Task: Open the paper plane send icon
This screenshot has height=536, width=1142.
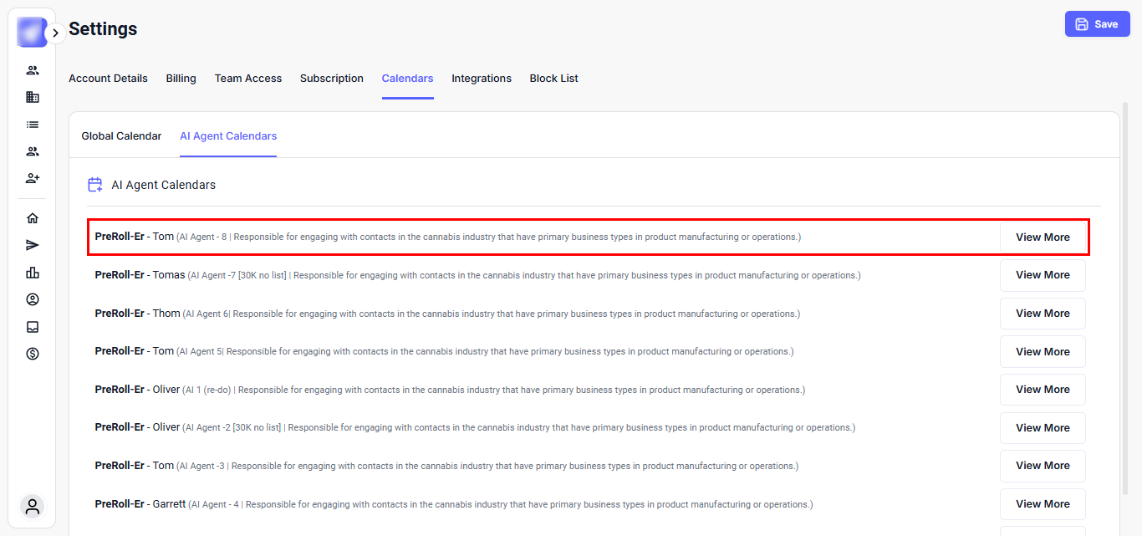Action: click(33, 245)
